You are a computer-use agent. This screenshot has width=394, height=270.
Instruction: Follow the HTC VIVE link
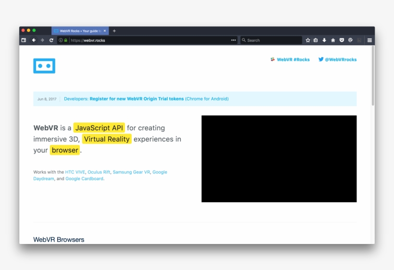point(75,172)
